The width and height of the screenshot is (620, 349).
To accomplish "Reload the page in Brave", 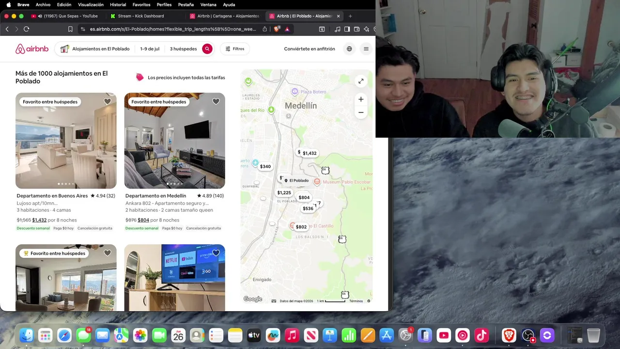I will [26, 29].
